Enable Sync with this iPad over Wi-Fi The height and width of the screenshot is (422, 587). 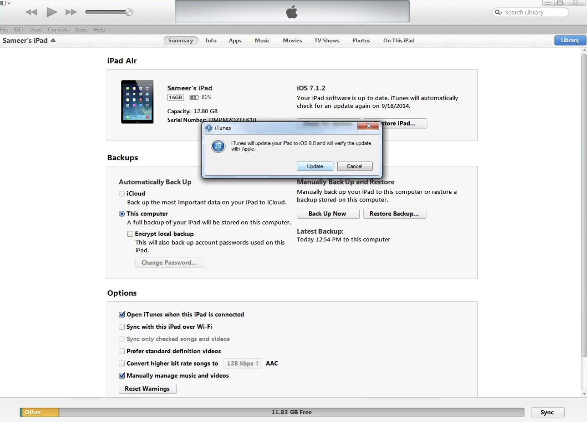122,327
